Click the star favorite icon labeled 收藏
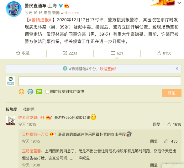This screenshot has height=168, width=184. [x=18, y=53]
